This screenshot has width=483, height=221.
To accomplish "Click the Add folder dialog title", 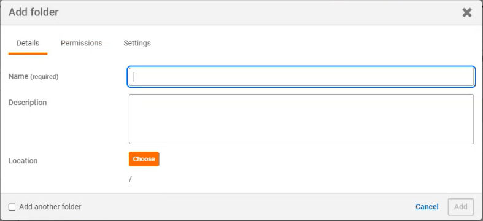I will [x=34, y=12].
